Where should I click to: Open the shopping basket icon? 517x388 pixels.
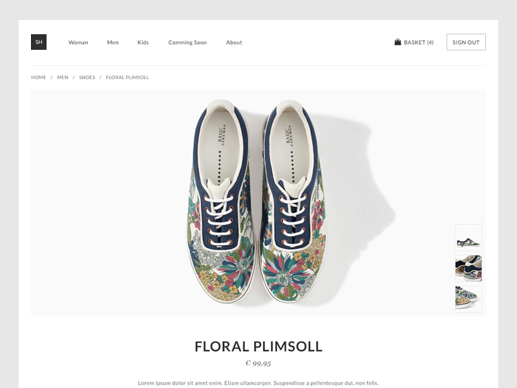[x=397, y=41]
